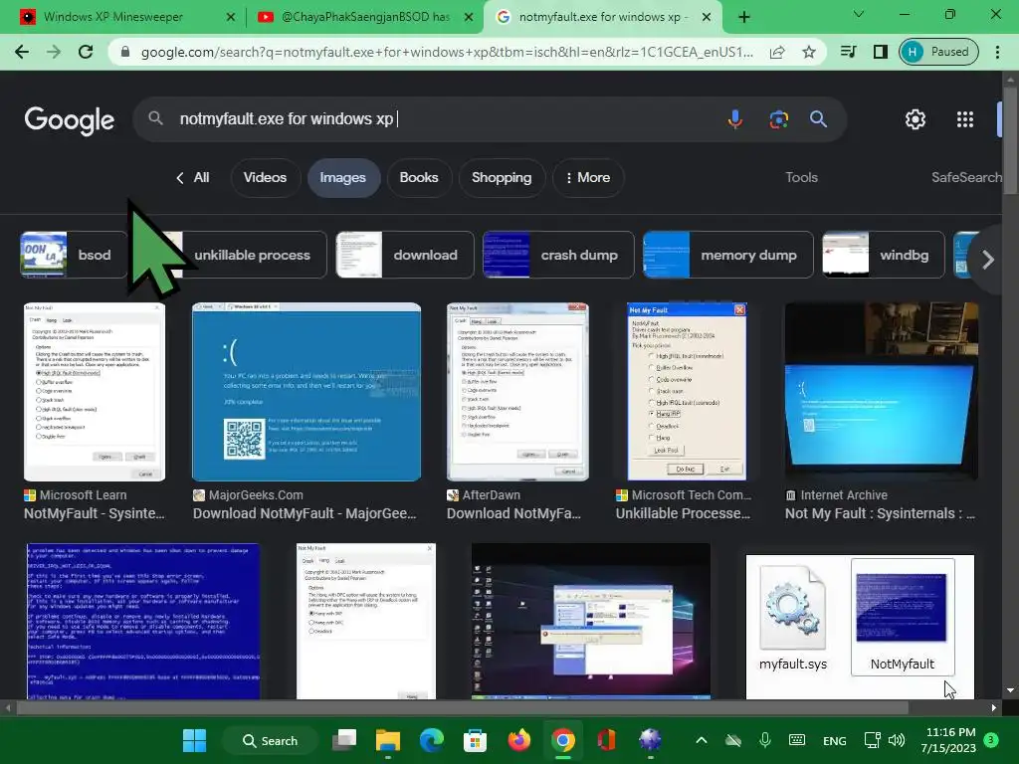The width and height of the screenshot is (1019, 764).
Task: Open Microsoft Learn NotMyFault thumbnail
Action: tap(95, 392)
